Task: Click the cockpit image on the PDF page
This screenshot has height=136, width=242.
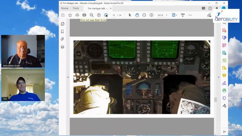Action: click(142, 77)
